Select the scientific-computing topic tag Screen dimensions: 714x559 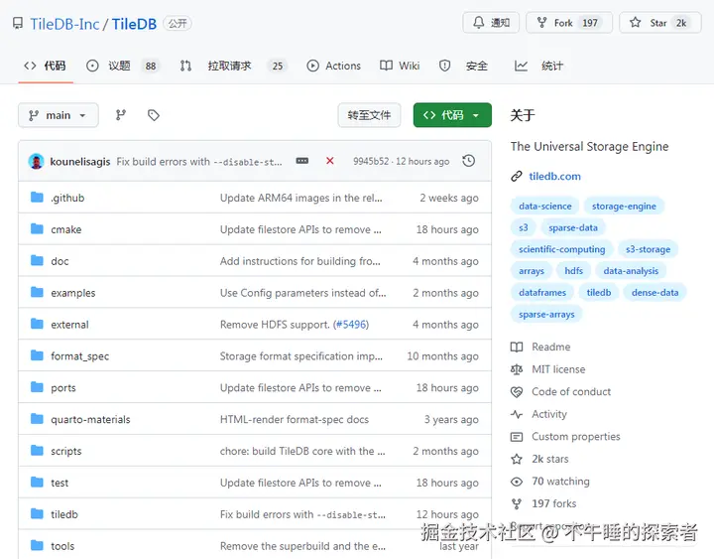point(562,249)
